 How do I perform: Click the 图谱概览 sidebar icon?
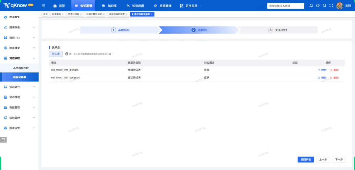click(x=6, y=17)
